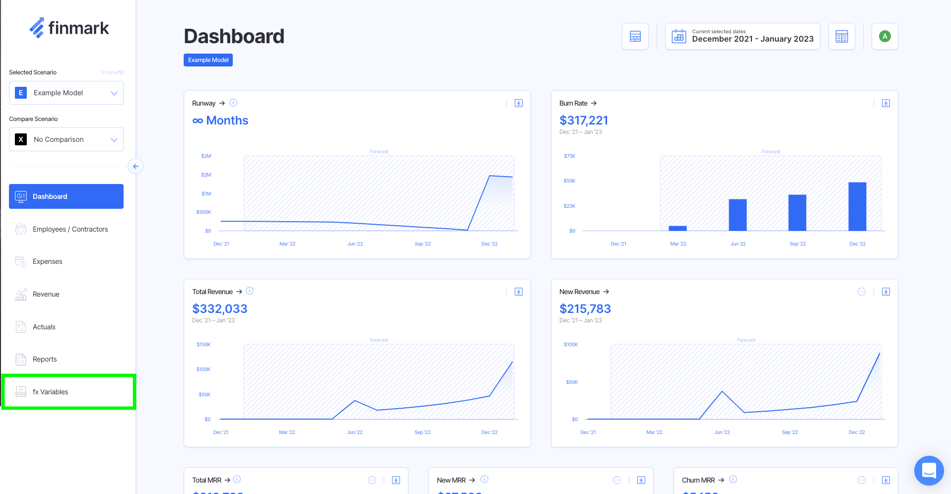The width and height of the screenshot is (951, 494).
Task: Collapse the sidebar with arrow button
Action: 136,166
